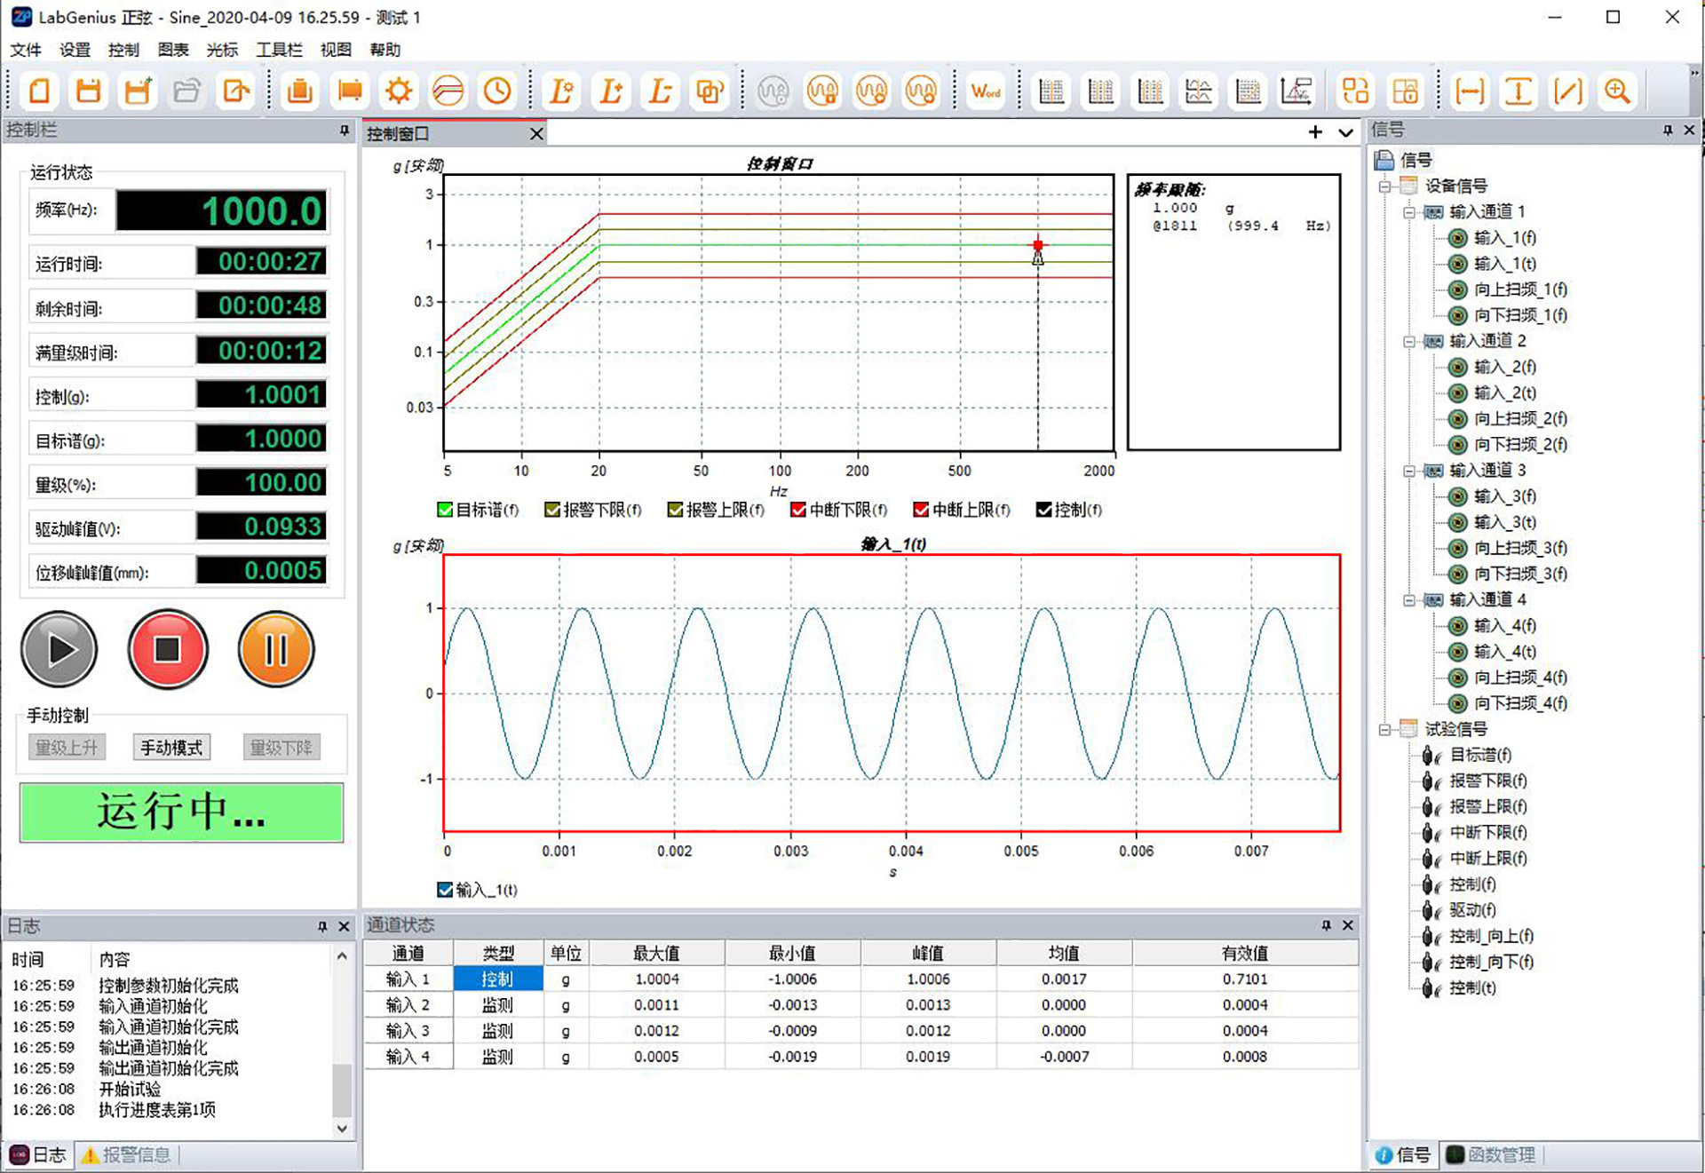Click the vertical range cursor icon
This screenshot has width=1705, height=1173.
(1519, 91)
